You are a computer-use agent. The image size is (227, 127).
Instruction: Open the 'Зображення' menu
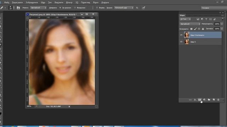[x=32, y=2]
